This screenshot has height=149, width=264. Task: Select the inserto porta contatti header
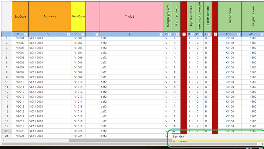click(x=199, y=16)
